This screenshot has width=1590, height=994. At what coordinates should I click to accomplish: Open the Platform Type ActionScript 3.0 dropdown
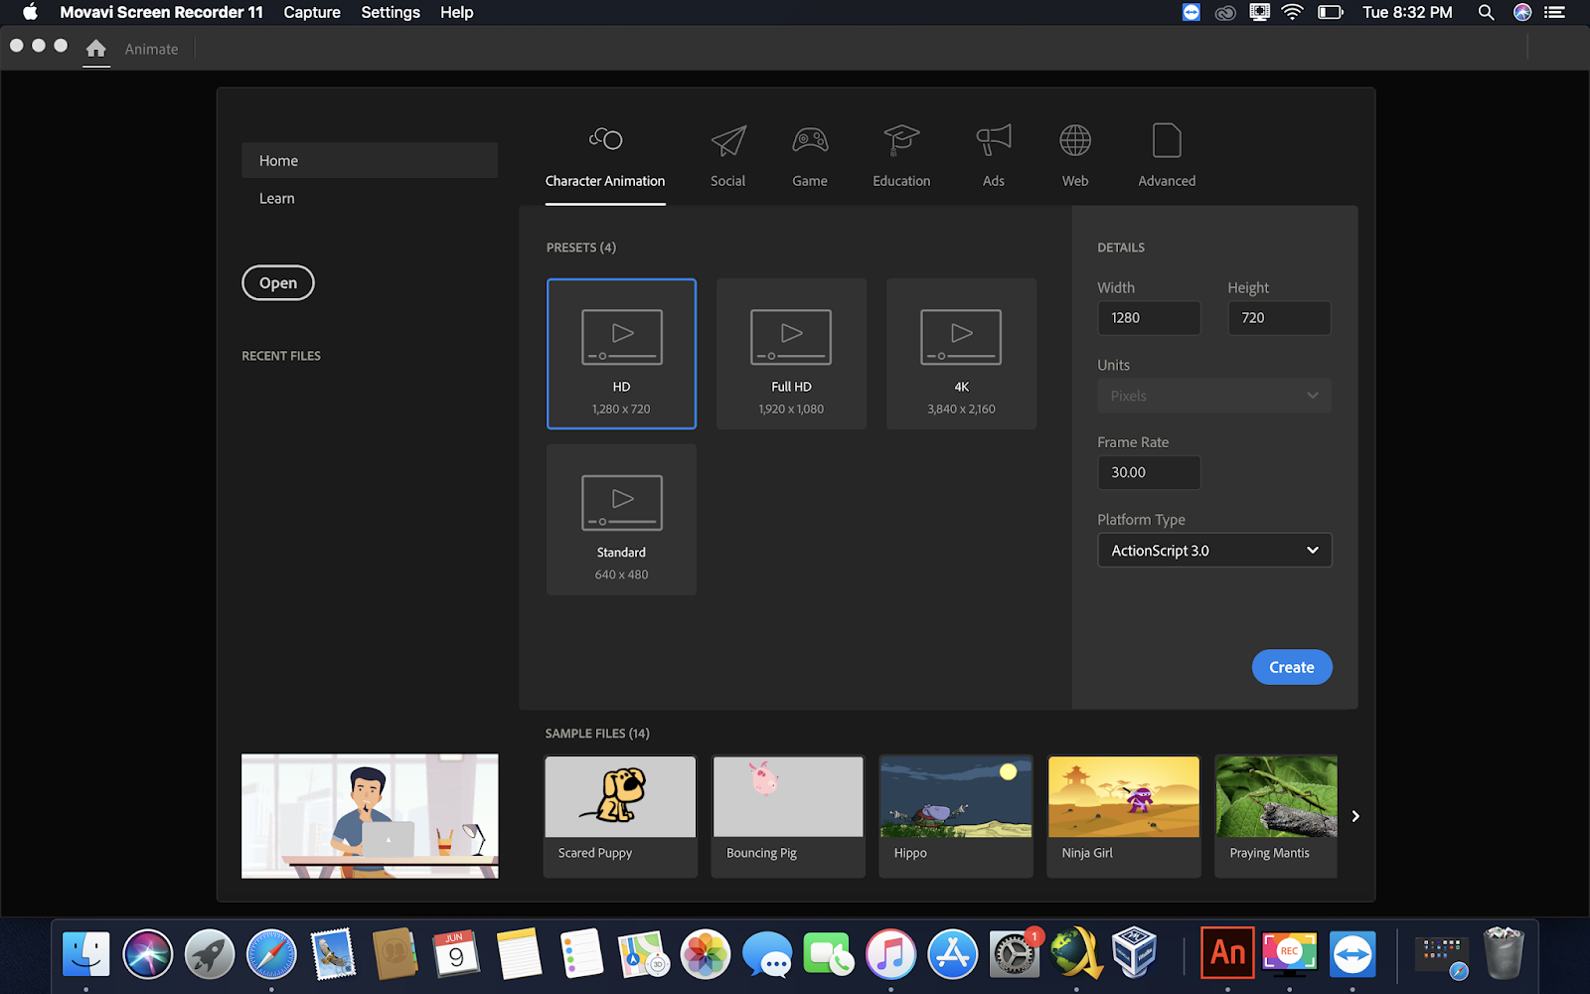coord(1214,550)
